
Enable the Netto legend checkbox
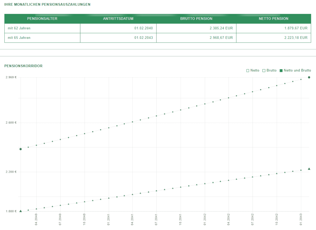point(247,71)
